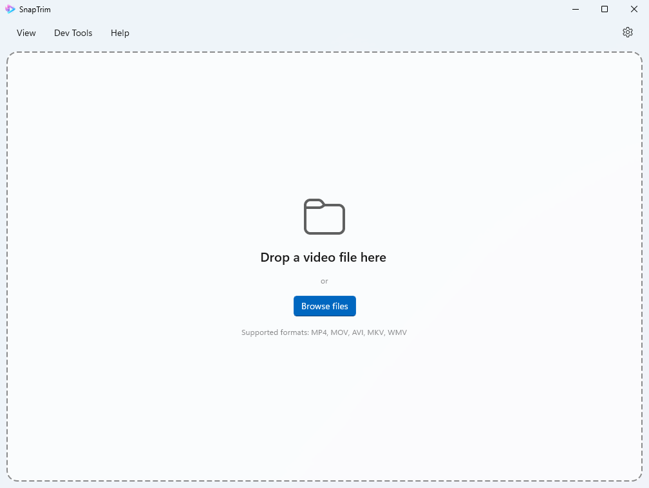Click the 'or' divider text

coord(324,281)
